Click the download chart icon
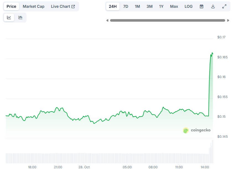This screenshot has width=234, height=173. click(x=213, y=6)
